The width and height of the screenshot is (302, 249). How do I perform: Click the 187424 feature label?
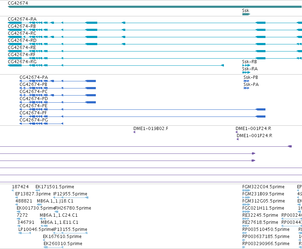[20, 187]
